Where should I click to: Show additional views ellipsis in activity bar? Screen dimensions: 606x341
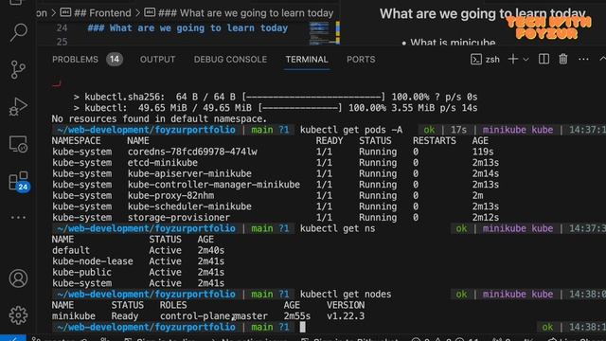point(18,218)
